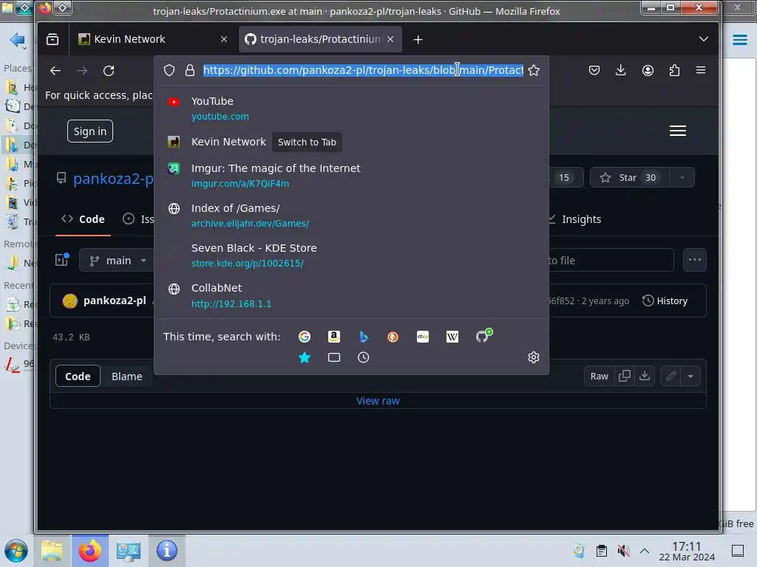Switch to the Code file view
Image resolution: width=757 pixels, height=567 pixels.
click(78, 377)
